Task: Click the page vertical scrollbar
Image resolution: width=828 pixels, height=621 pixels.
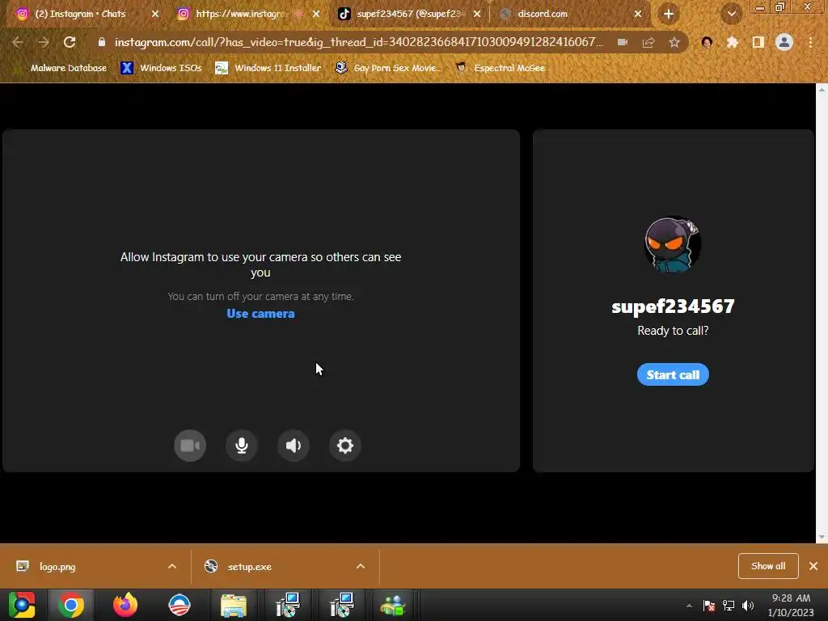Action: 822,313
